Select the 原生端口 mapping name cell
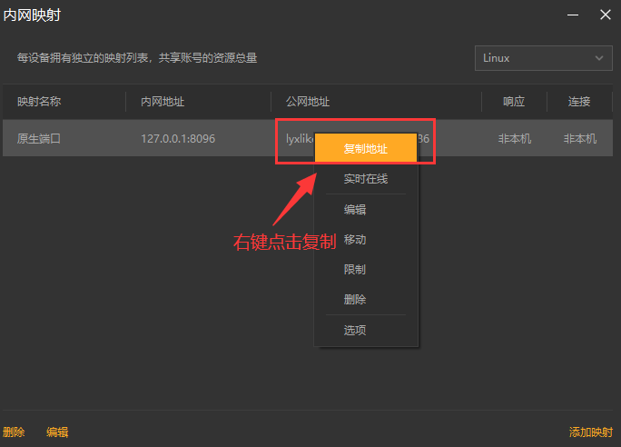 [39, 139]
